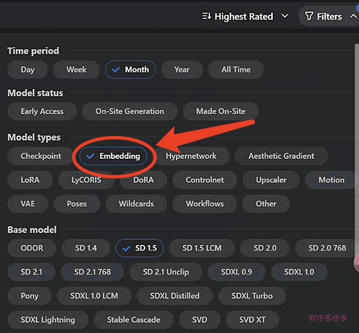
Task: Choose Stable Cascade base model
Action: tap(134, 320)
